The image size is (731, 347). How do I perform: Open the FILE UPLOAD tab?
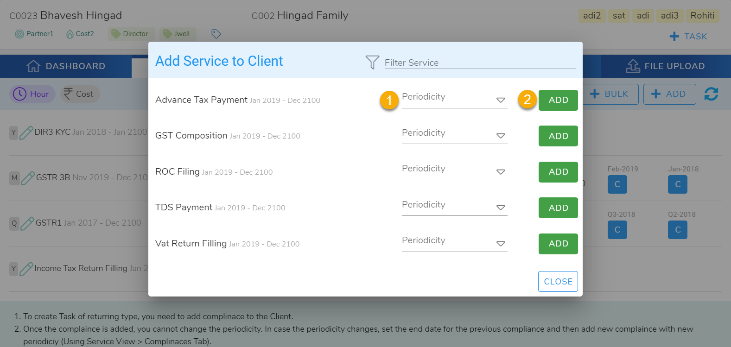665,66
